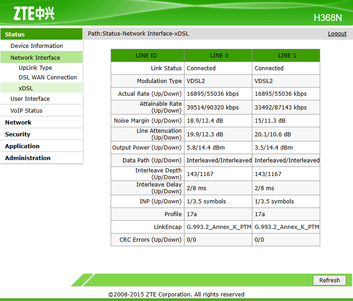Click LINE 0 CRC Errors 0/0 value
Viewport: 353px width, 301px height.
(x=191, y=240)
